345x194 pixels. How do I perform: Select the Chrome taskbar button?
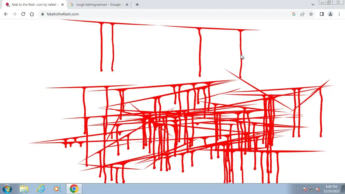(x=74, y=189)
